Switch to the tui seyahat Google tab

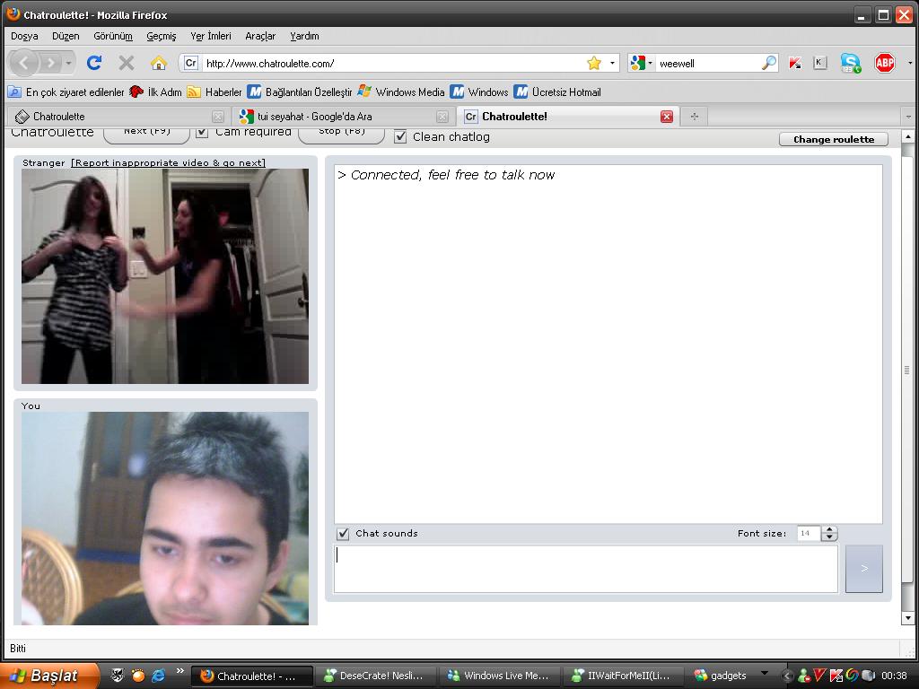pos(344,117)
